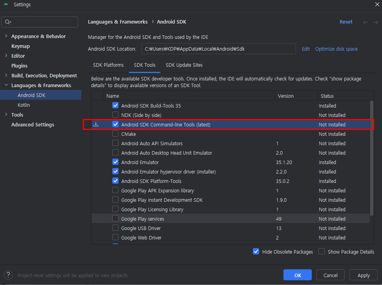Click the forward navigation arrow
The height and width of the screenshot is (285, 382).
tap(376, 22)
